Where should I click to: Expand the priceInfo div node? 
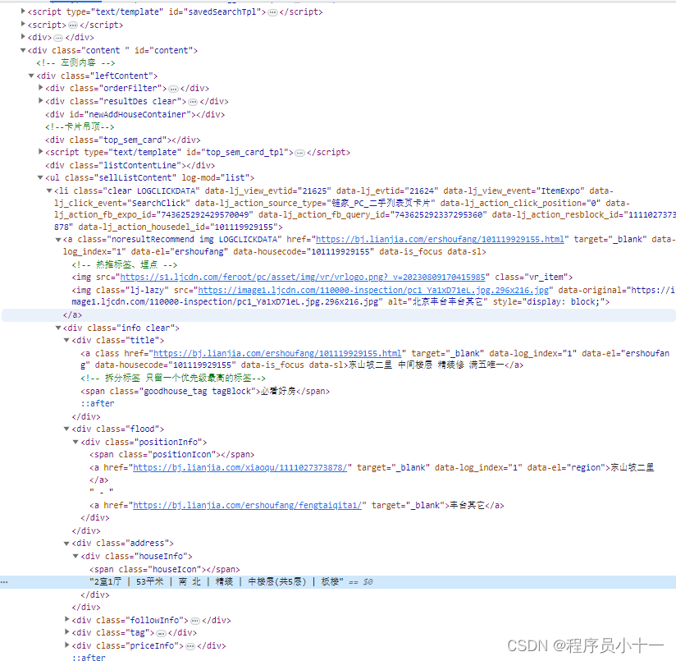click(66, 645)
